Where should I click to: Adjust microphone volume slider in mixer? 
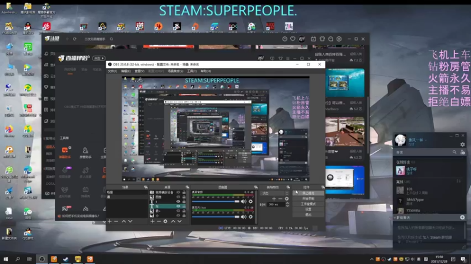coord(215,216)
